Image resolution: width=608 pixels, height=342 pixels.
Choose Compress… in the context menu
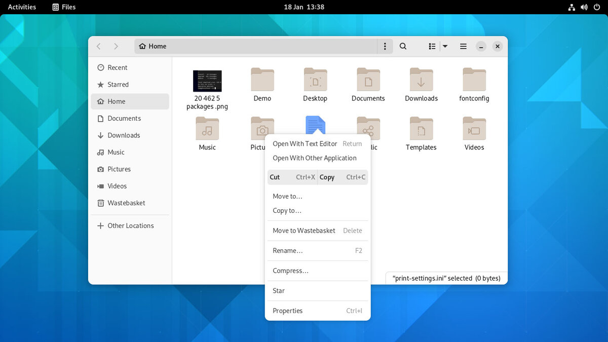click(318, 271)
